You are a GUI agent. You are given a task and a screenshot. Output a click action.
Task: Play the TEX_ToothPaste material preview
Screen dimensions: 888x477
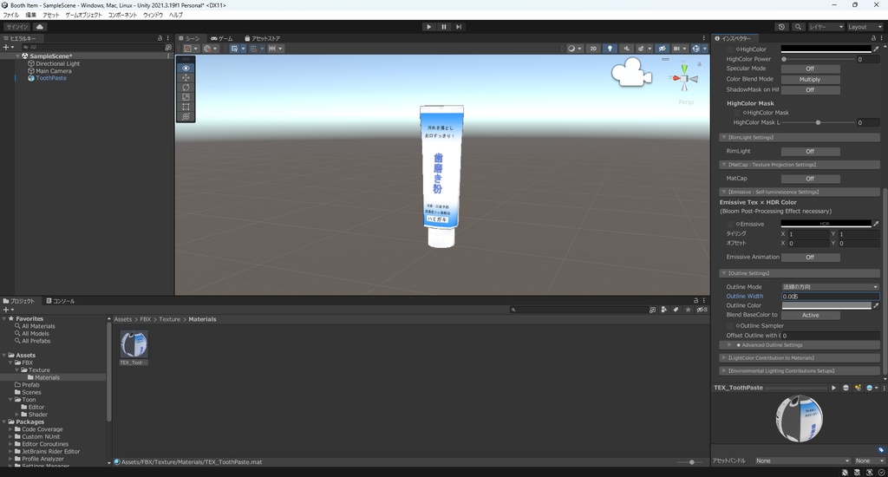click(x=833, y=388)
